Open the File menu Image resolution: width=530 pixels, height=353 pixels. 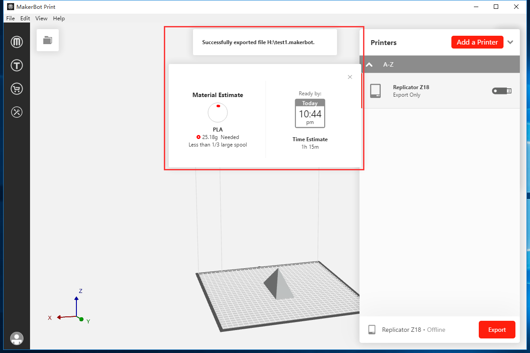(10, 18)
